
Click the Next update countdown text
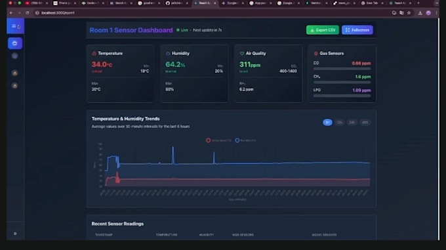tap(207, 30)
